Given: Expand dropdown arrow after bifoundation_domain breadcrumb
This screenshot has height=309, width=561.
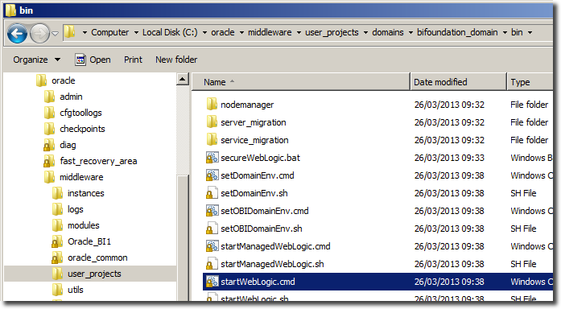Looking at the screenshot, I should 505,32.
